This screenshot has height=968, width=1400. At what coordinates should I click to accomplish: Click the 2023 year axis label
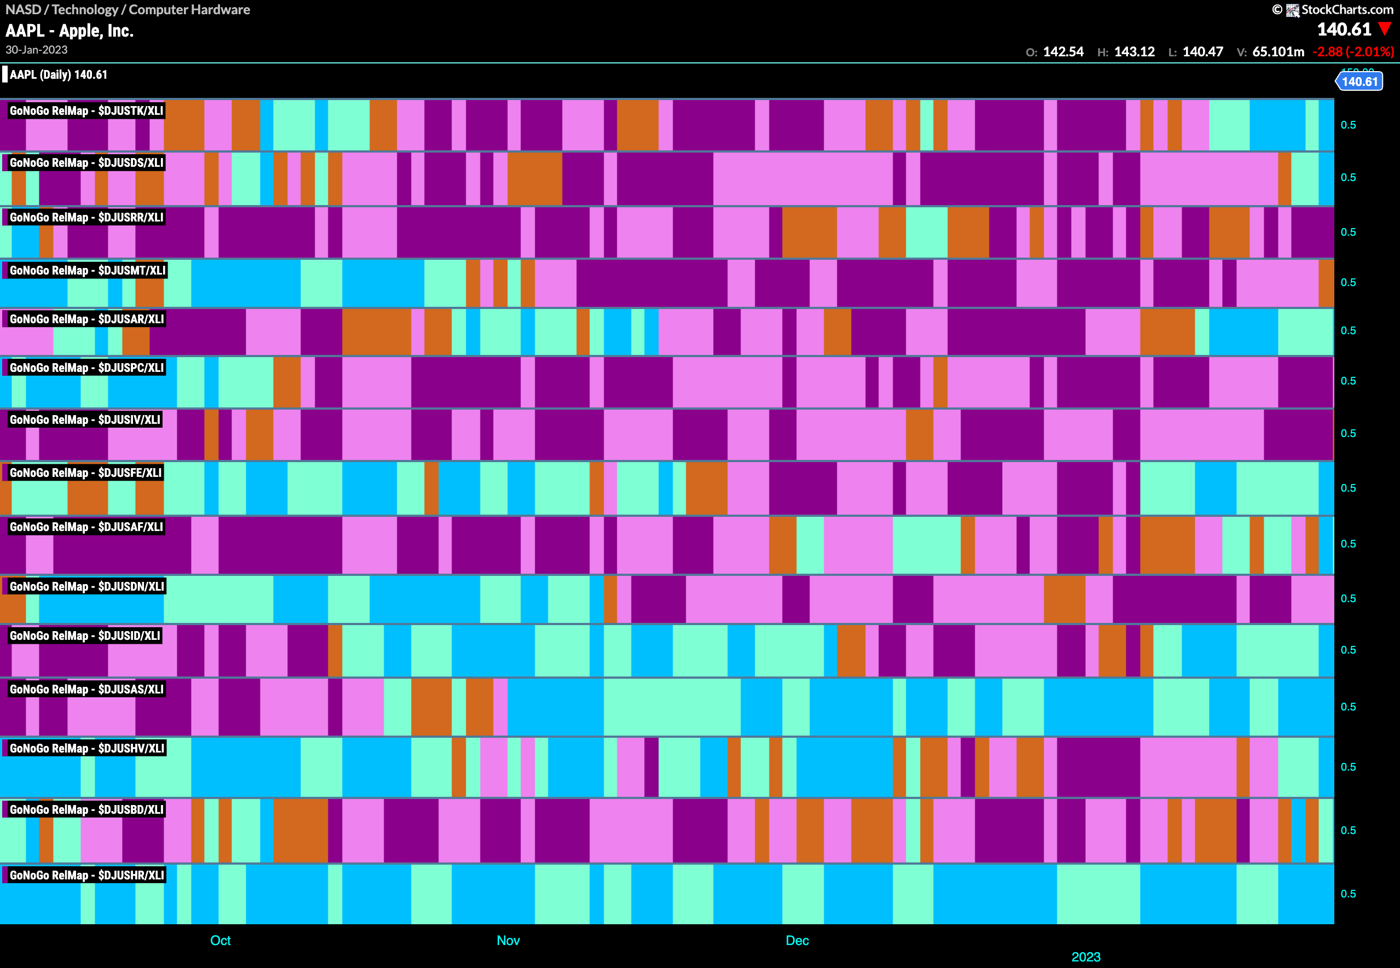1086,957
